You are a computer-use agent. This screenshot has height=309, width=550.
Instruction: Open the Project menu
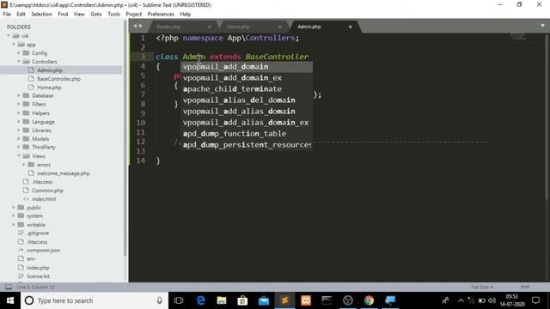pos(134,14)
